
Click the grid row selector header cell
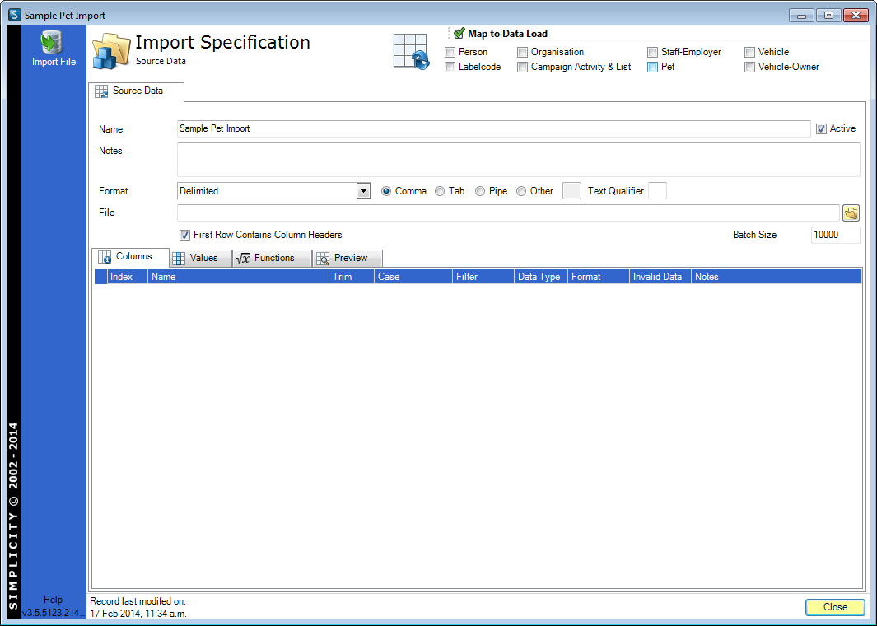[100, 277]
